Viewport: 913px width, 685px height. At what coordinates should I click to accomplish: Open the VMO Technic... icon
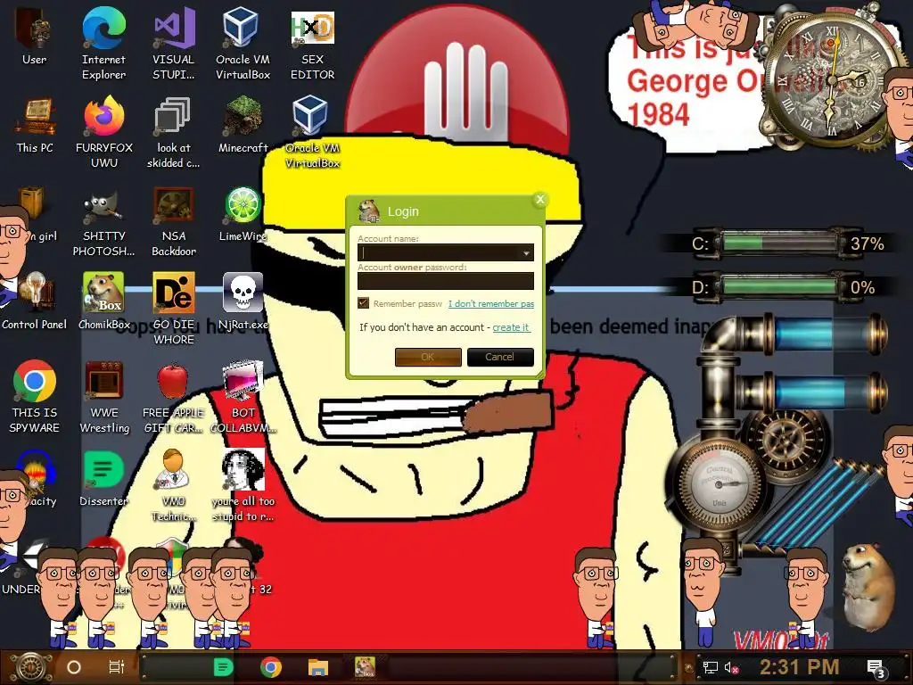(x=174, y=485)
